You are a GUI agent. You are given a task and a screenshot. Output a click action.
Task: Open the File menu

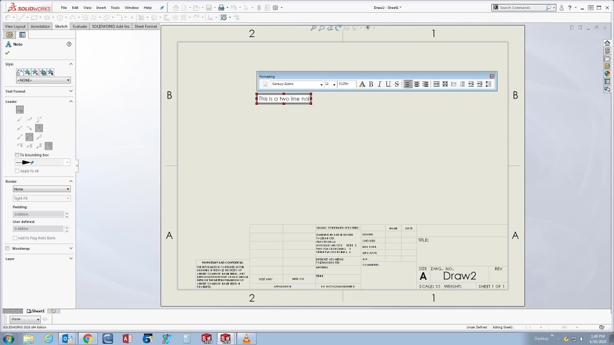[64, 8]
